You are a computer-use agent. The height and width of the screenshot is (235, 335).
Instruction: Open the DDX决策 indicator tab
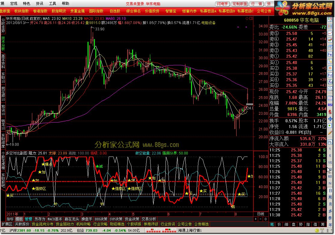point(101,219)
